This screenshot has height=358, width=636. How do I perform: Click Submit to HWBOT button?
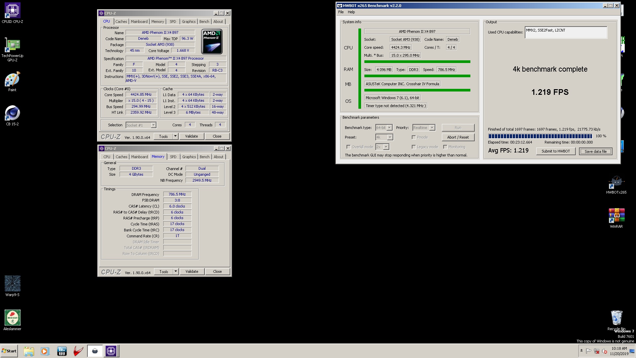click(x=556, y=151)
